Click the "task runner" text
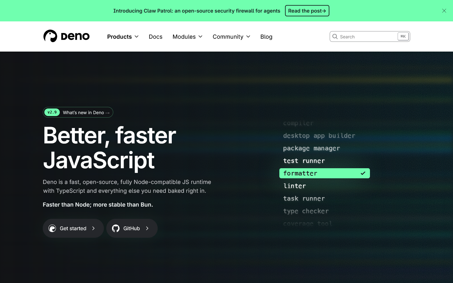 coord(304,198)
